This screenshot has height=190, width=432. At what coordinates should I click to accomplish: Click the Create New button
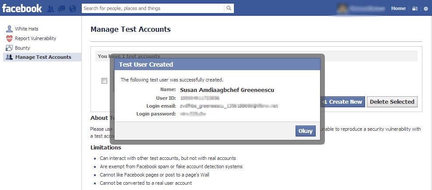(x=343, y=102)
